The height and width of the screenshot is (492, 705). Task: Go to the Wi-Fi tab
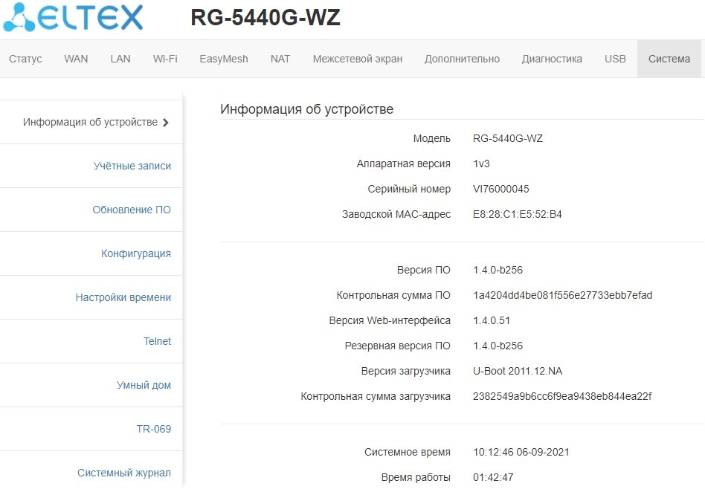tap(165, 59)
